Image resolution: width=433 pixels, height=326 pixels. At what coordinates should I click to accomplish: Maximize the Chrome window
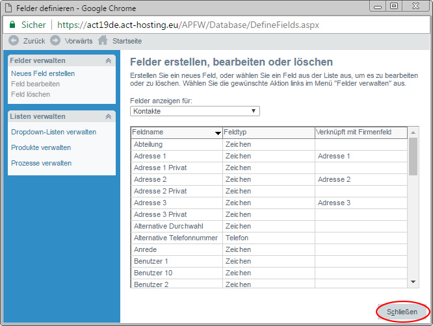coord(394,6)
